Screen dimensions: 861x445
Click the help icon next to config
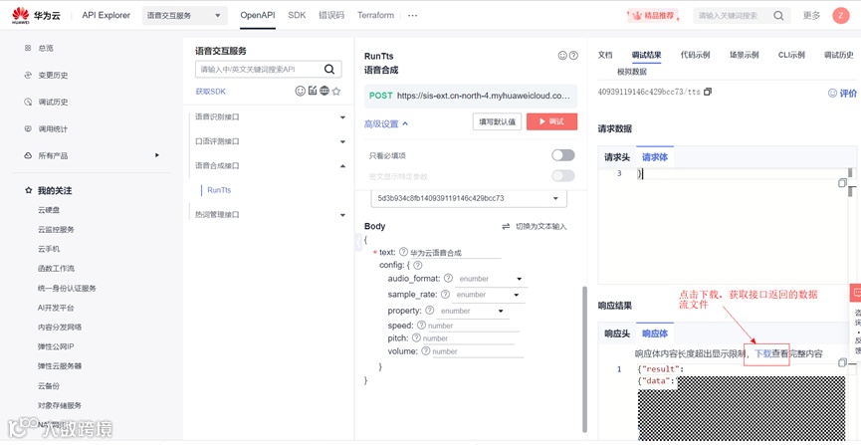(x=417, y=266)
